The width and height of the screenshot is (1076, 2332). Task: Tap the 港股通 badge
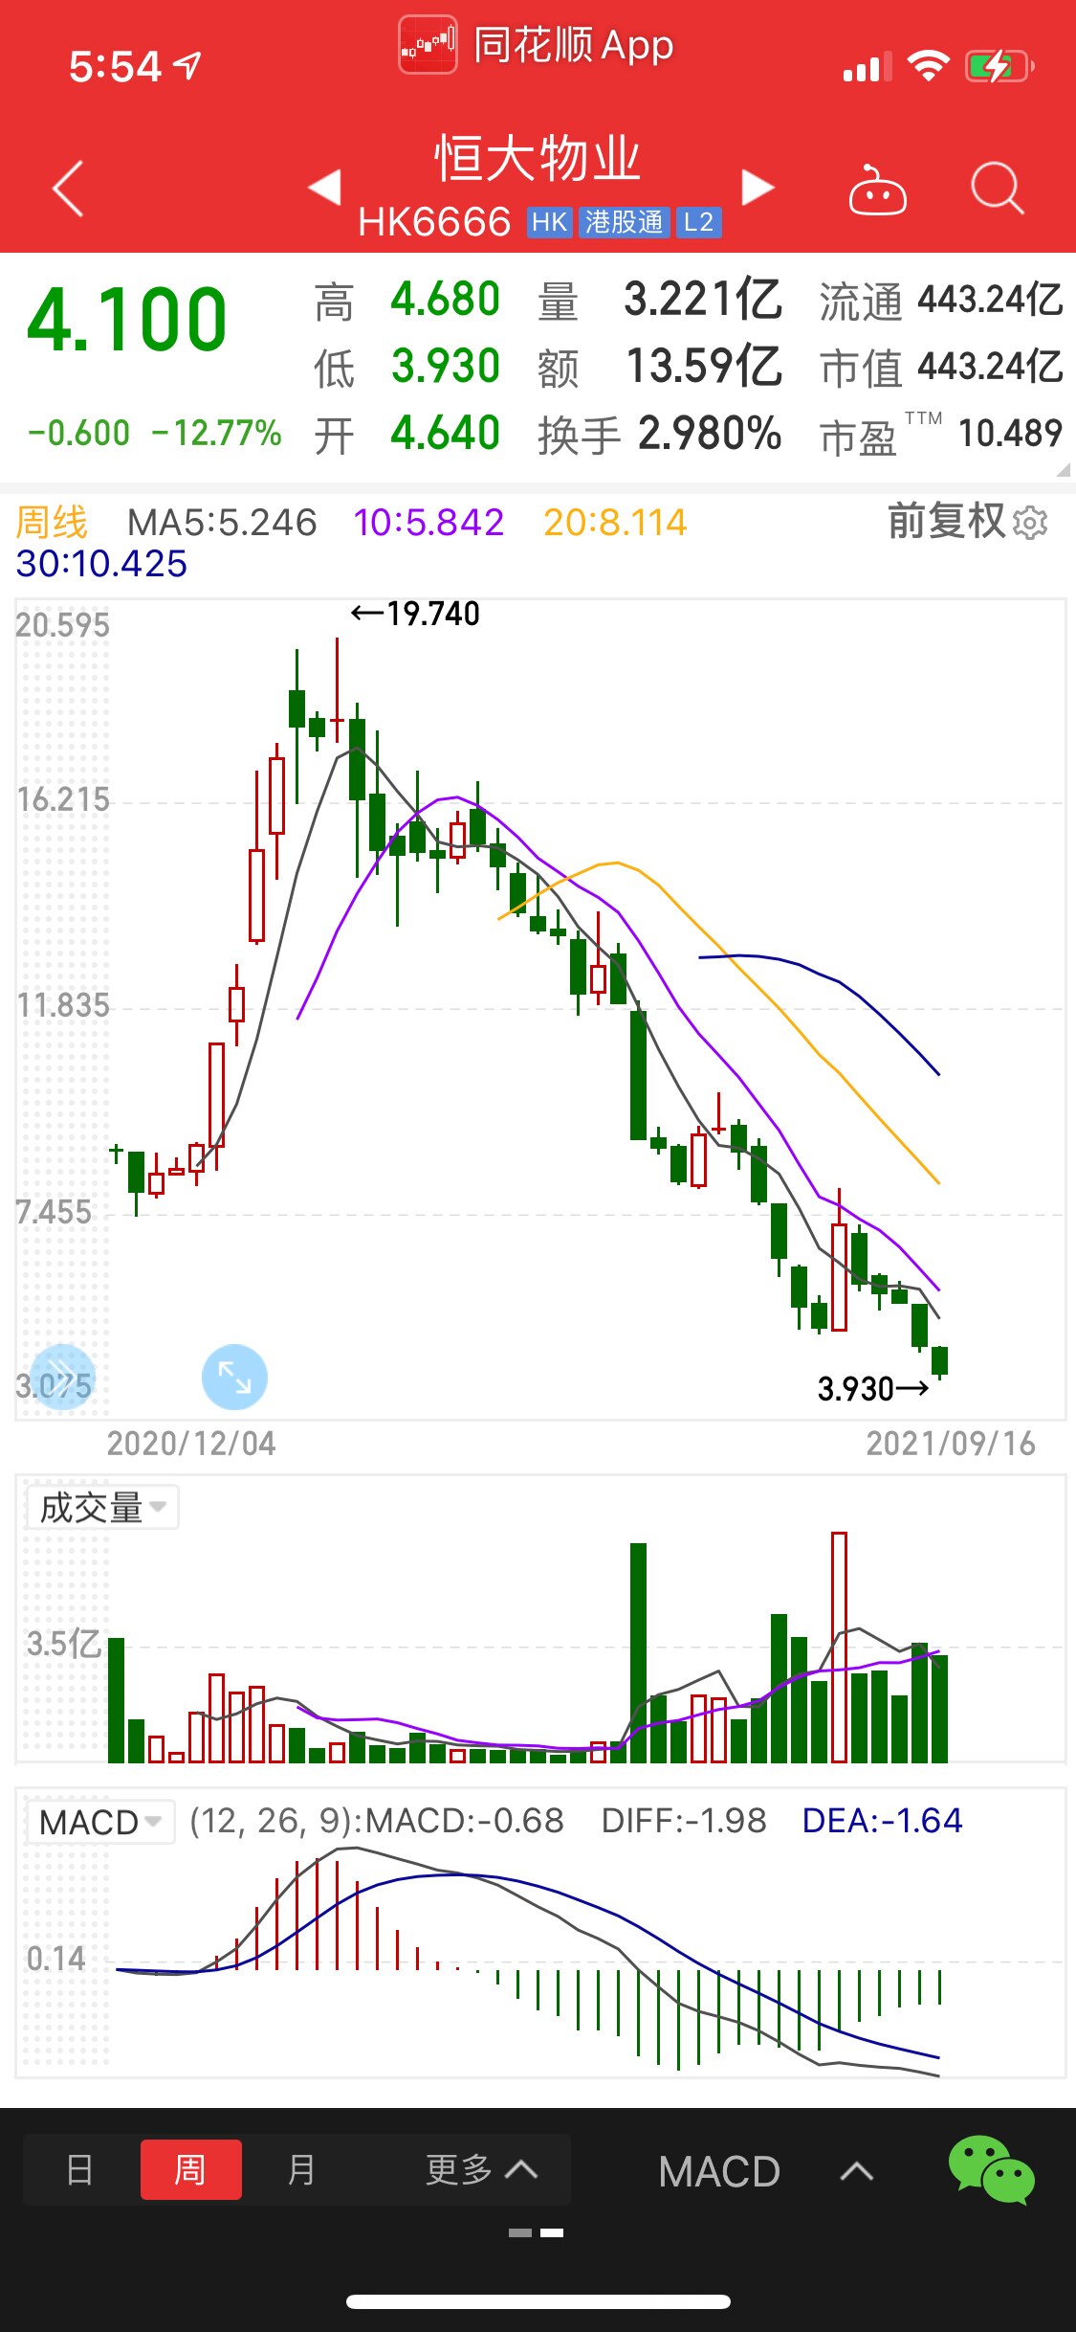pos(624,223)
